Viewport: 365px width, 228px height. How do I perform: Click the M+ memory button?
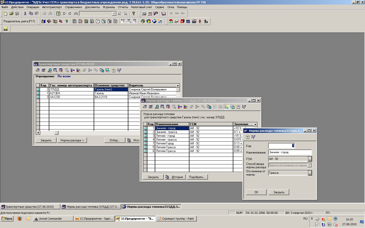pyautogui.click(x=177, y=14)
